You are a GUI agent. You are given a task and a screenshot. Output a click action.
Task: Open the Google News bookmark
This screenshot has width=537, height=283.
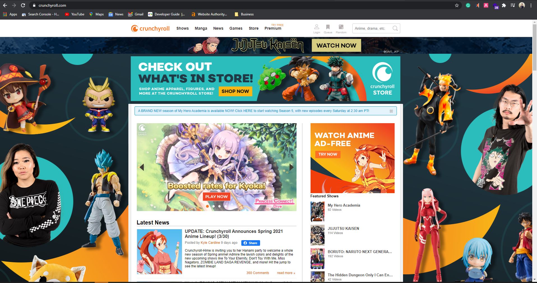click(x=116, y=14)
